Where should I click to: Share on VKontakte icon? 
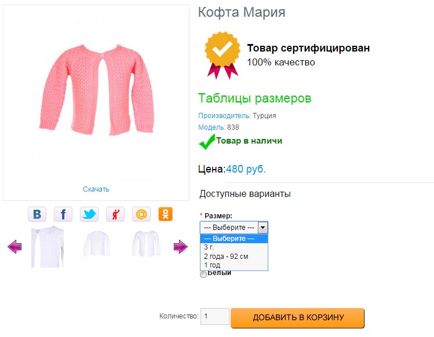click(x=37, y=214)
